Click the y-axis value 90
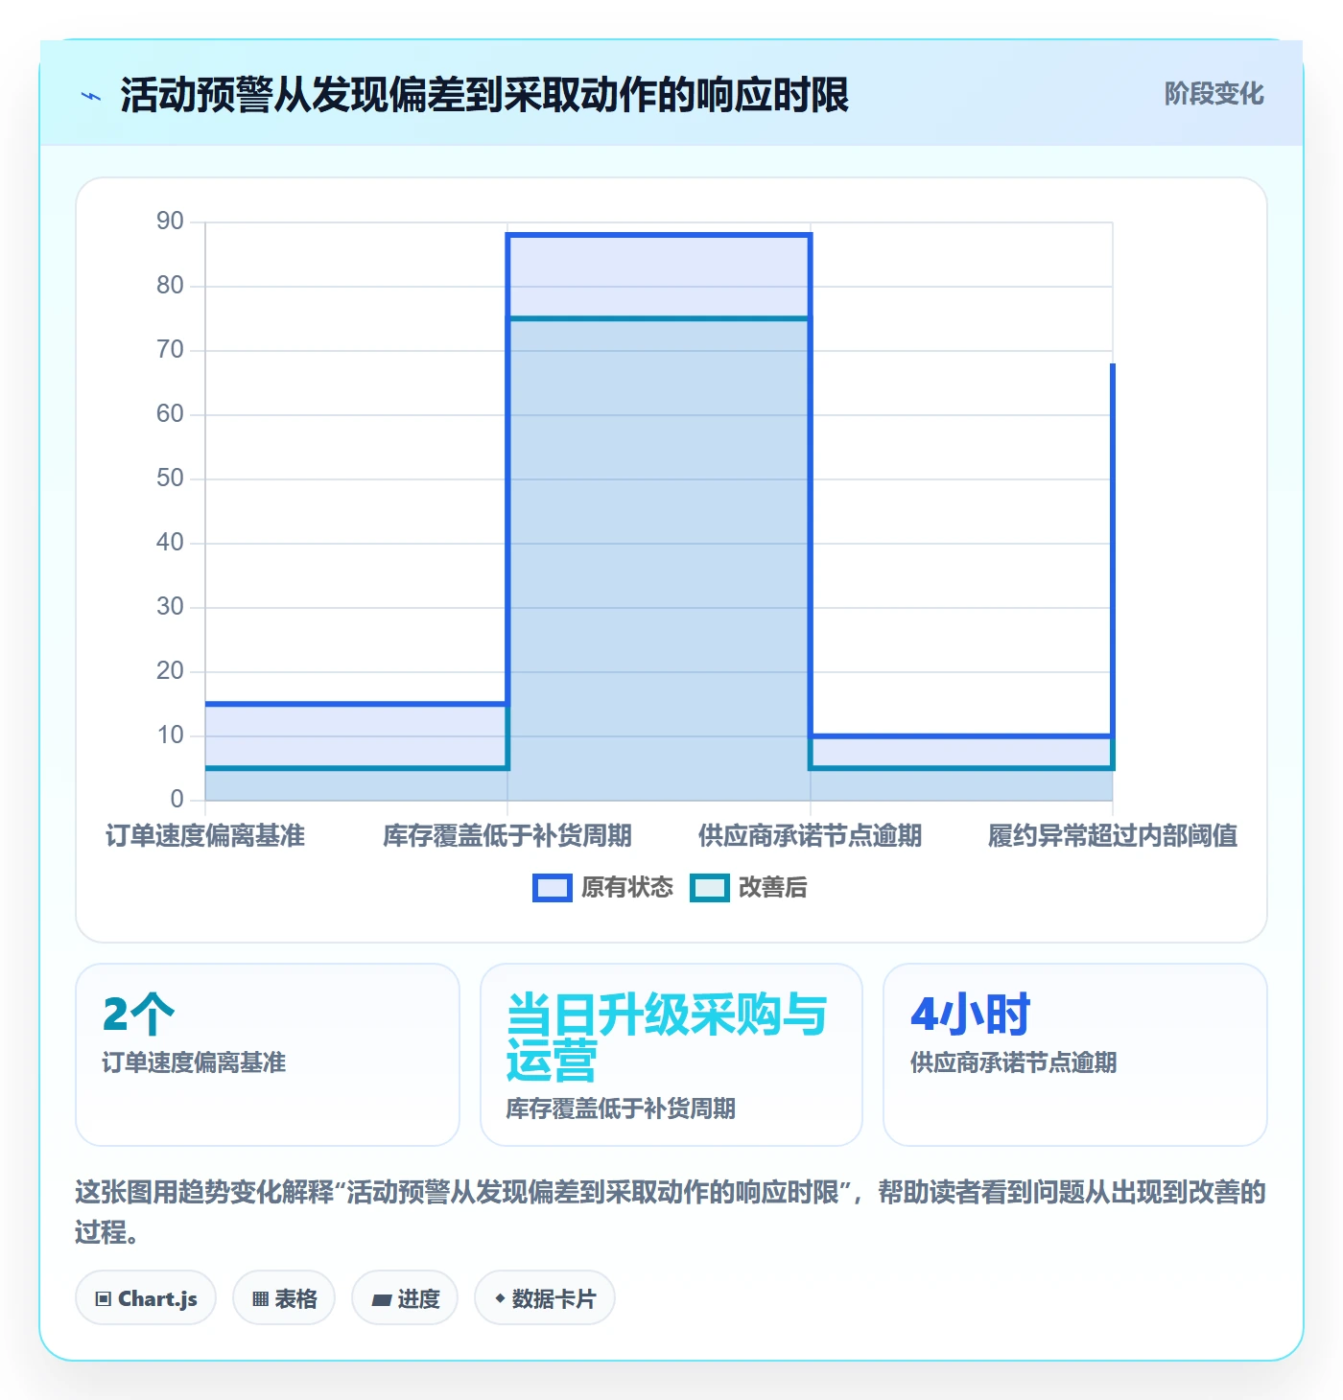This screenshot has height=1400, width=1343. (x=170, y=222)
